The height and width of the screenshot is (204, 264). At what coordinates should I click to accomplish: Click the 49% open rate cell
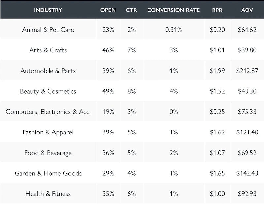108,91
